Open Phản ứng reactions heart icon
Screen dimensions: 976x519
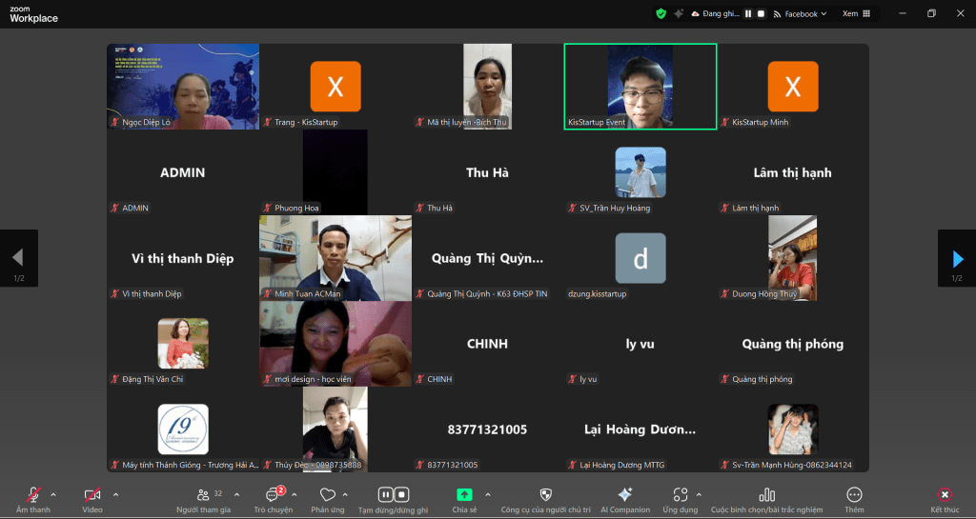[x=327, y=495]
